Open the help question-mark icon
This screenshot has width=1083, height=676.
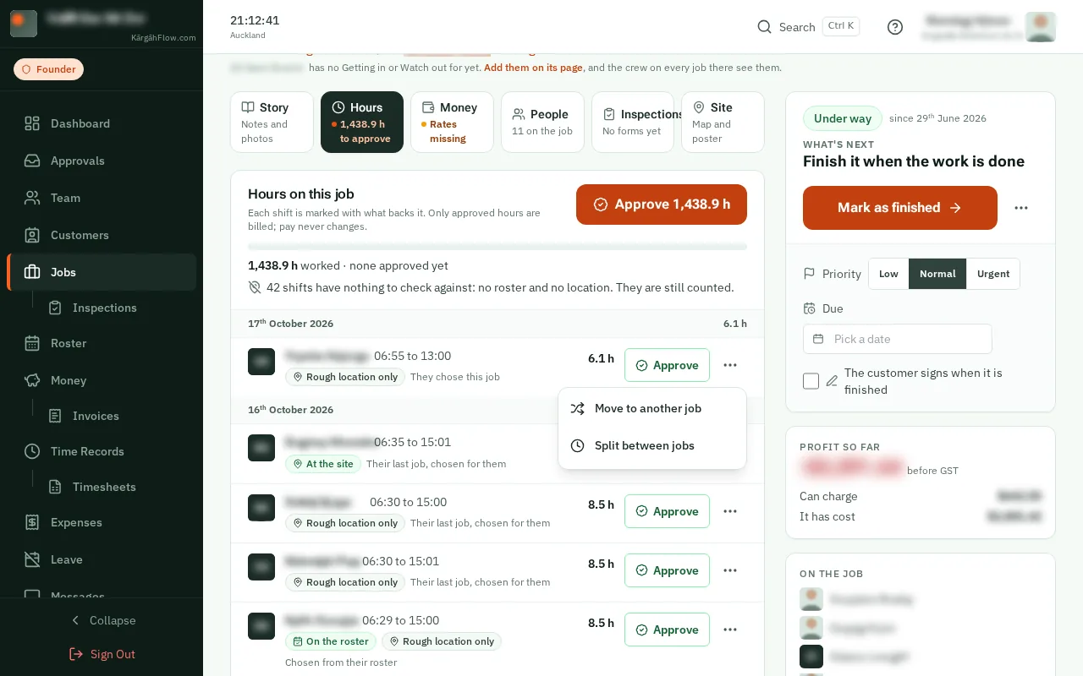(895, 27)
